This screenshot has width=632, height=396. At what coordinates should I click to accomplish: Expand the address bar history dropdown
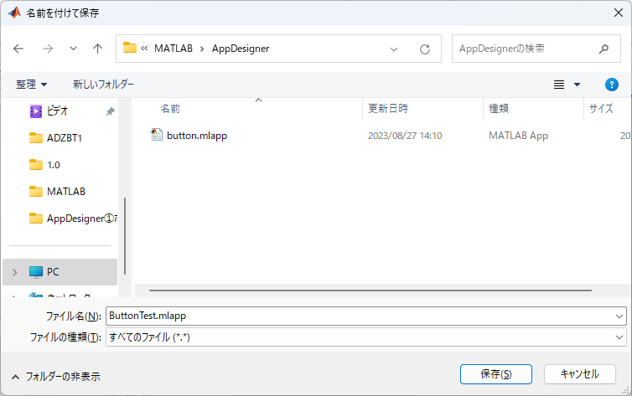(394, 49)
